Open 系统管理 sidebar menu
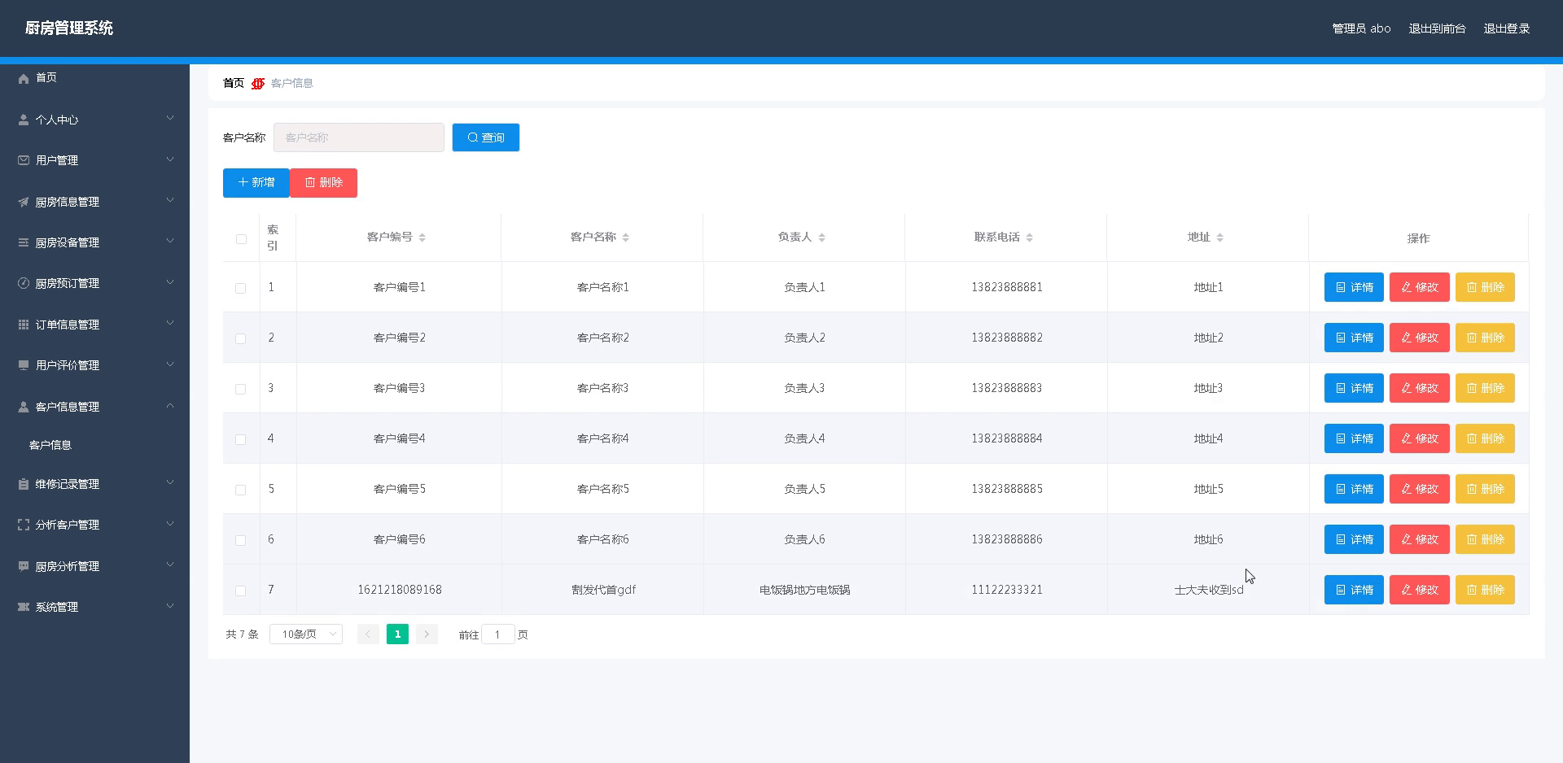The image size is (1563, 763). point(94,607)
